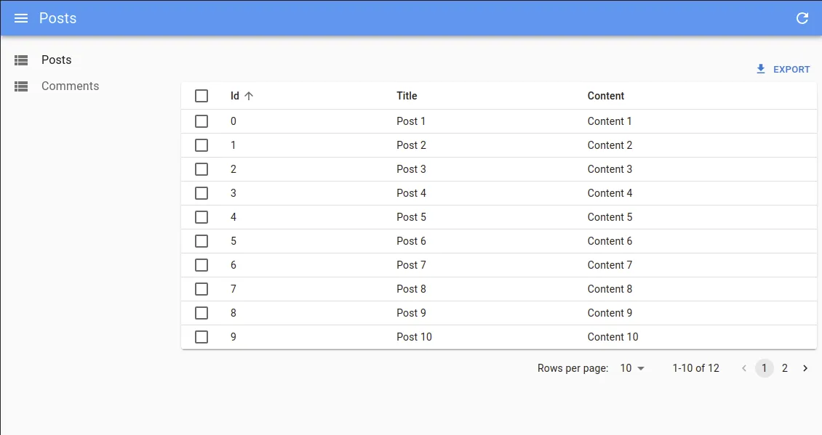Click the list icon next to Posts
Image resolution: width=822 pixels, height=435 pixels.
click(x=21, y=60)
